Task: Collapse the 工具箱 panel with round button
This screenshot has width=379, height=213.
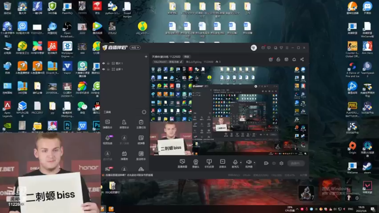Action: coord(144,112)
